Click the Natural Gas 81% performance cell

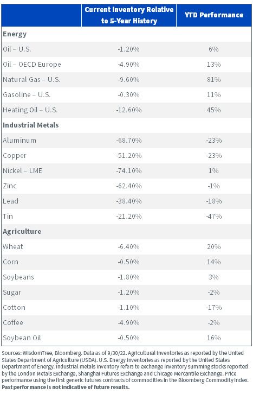(213, 80)
